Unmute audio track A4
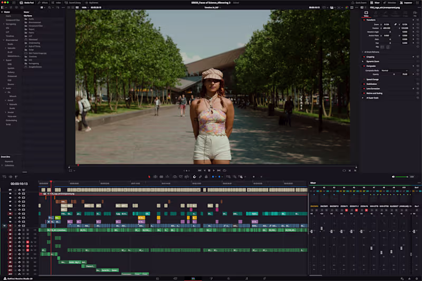 27,242
